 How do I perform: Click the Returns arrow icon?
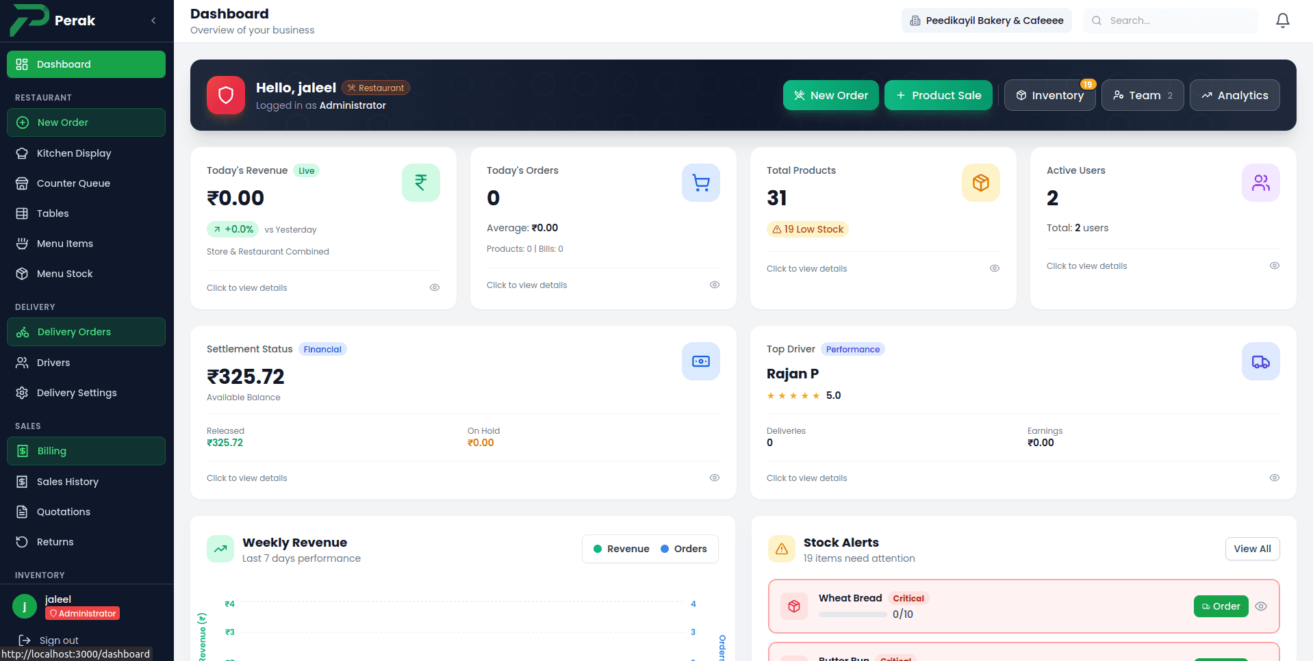click(x=22, y=542)
